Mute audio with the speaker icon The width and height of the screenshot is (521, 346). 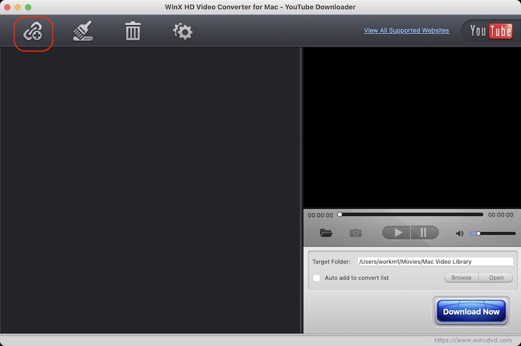[x=459, y=233]
